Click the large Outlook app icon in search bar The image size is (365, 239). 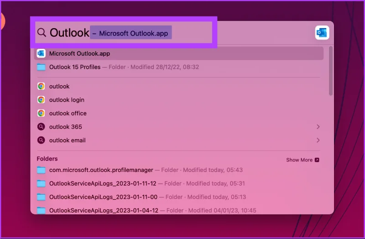pos(322,32)
